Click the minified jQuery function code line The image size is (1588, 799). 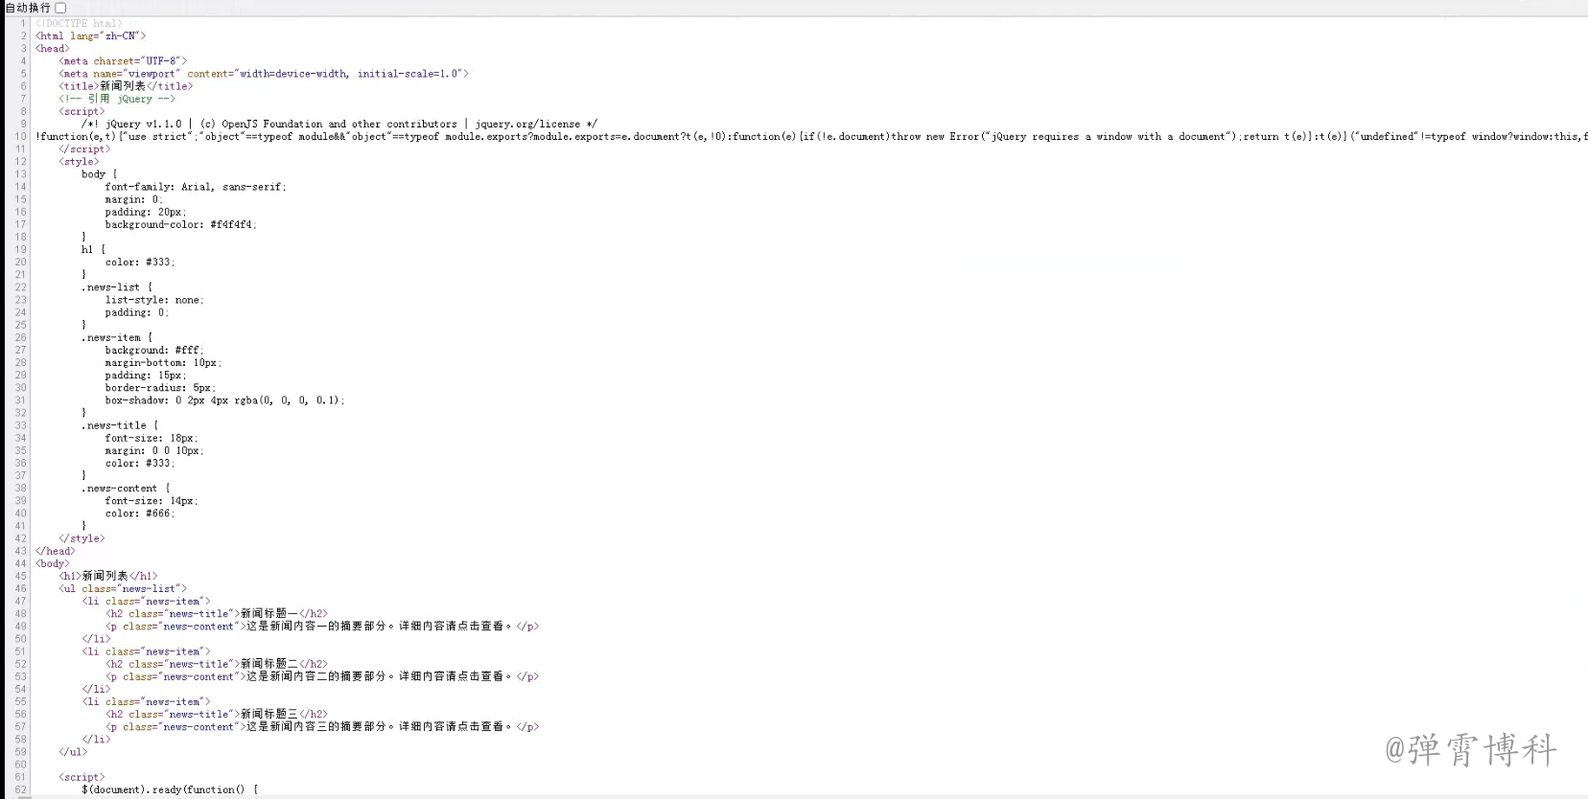(x=811, y=136)
